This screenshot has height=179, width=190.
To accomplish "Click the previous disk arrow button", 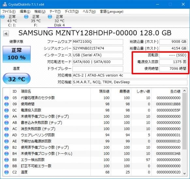I will click(6, 34).
